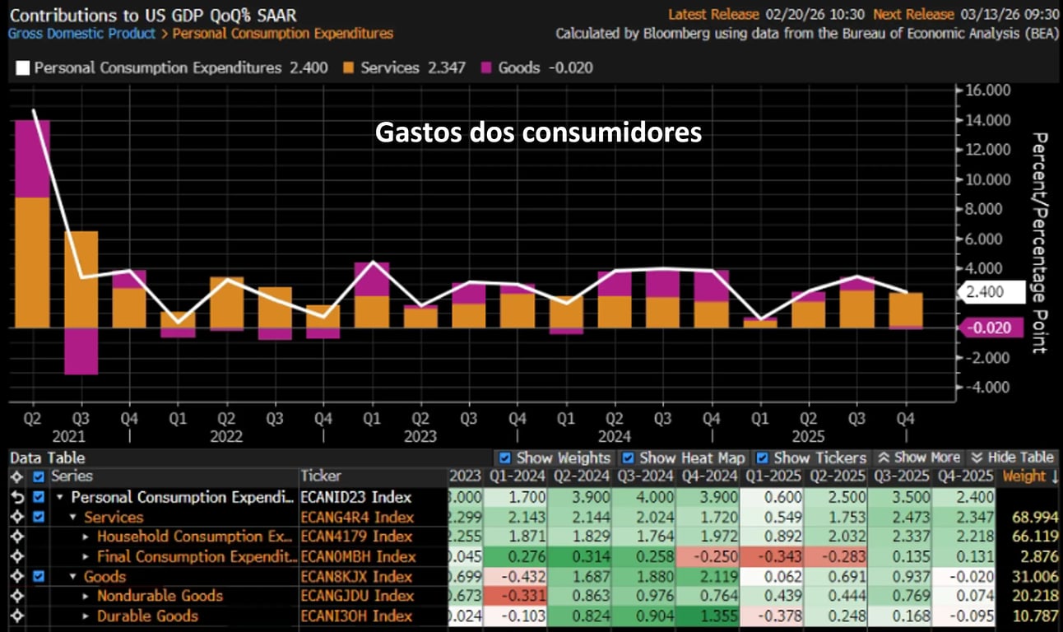1063x632 pixels.
Task: Open Gross Domestic Product breadcrumb
Action: pyautogui.click(x=81, y=34)
